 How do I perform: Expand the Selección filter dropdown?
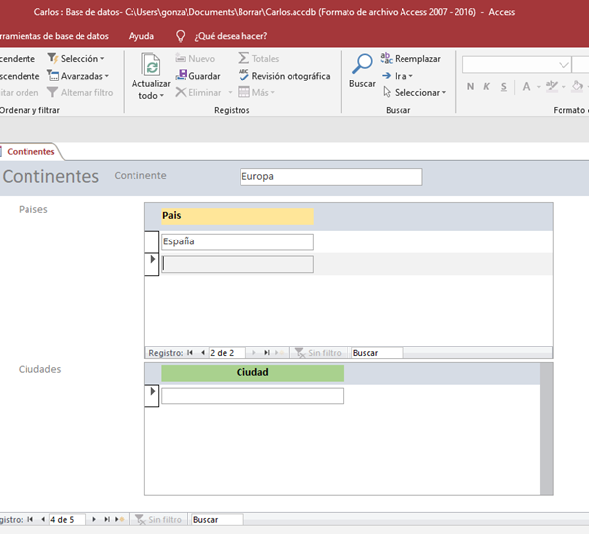79,59
